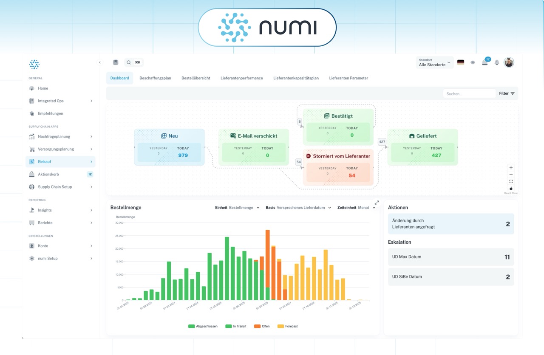The height and width of the screenshot is (355, 544).
Task: Focus the Suchen... search field
Action: tap(469, 93)
